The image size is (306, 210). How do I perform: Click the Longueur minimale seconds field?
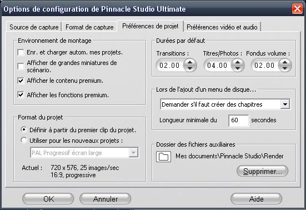point(239,121)
